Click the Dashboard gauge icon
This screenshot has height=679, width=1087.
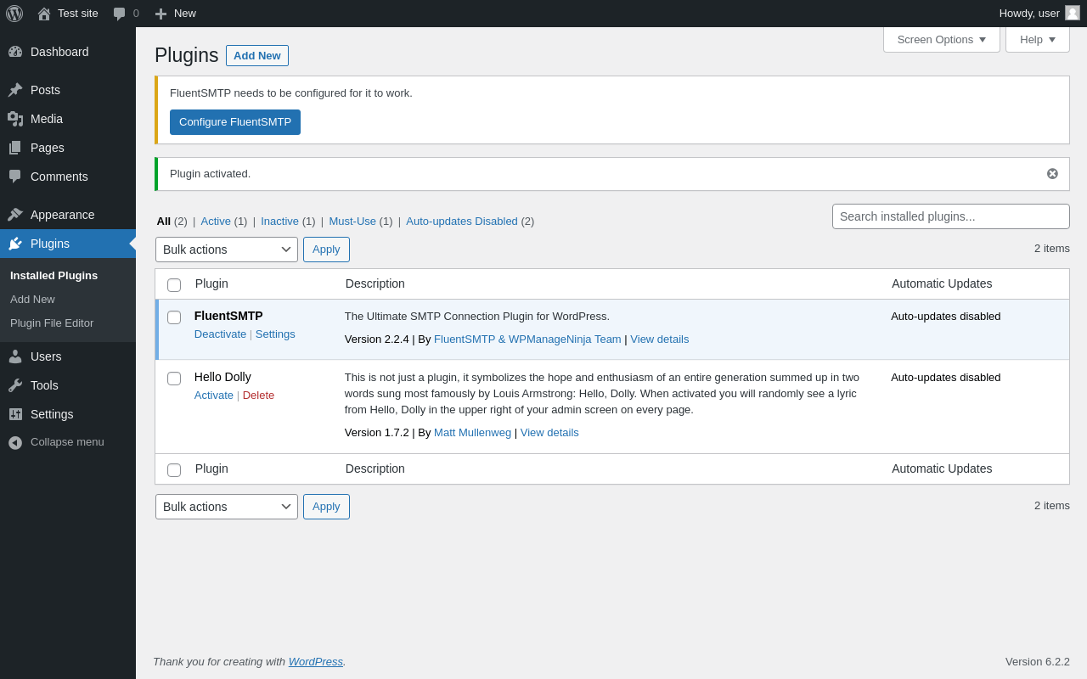(15, 52)
